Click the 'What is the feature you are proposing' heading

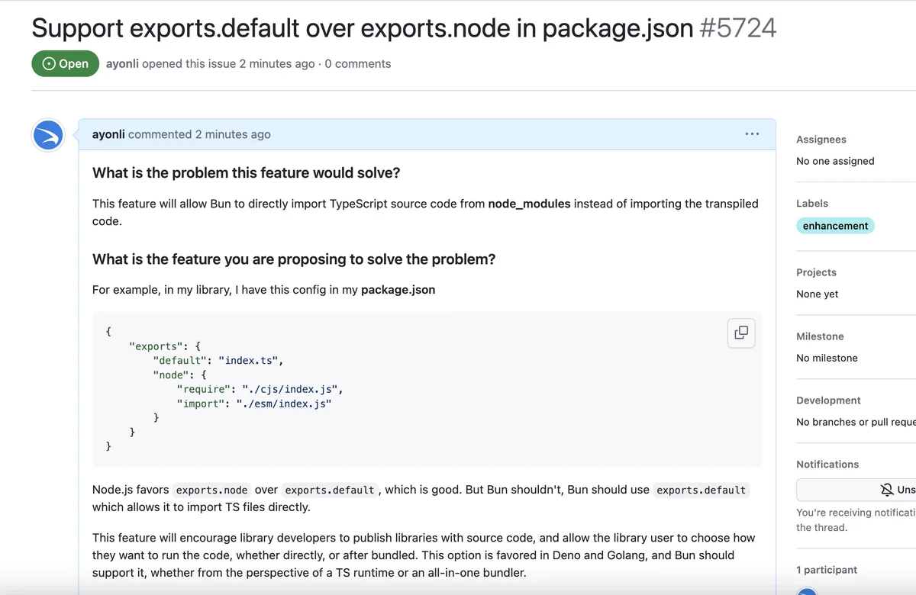coord(294,259)
